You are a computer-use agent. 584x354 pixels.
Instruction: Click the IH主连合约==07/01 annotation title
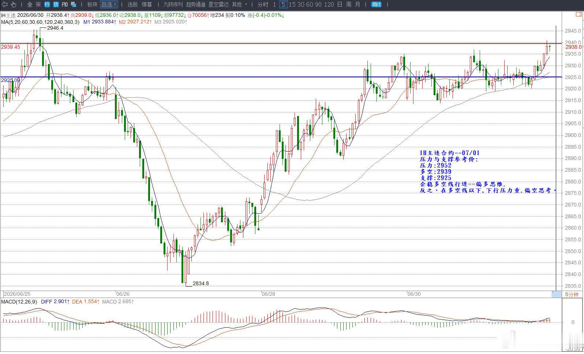pos(450,153)
